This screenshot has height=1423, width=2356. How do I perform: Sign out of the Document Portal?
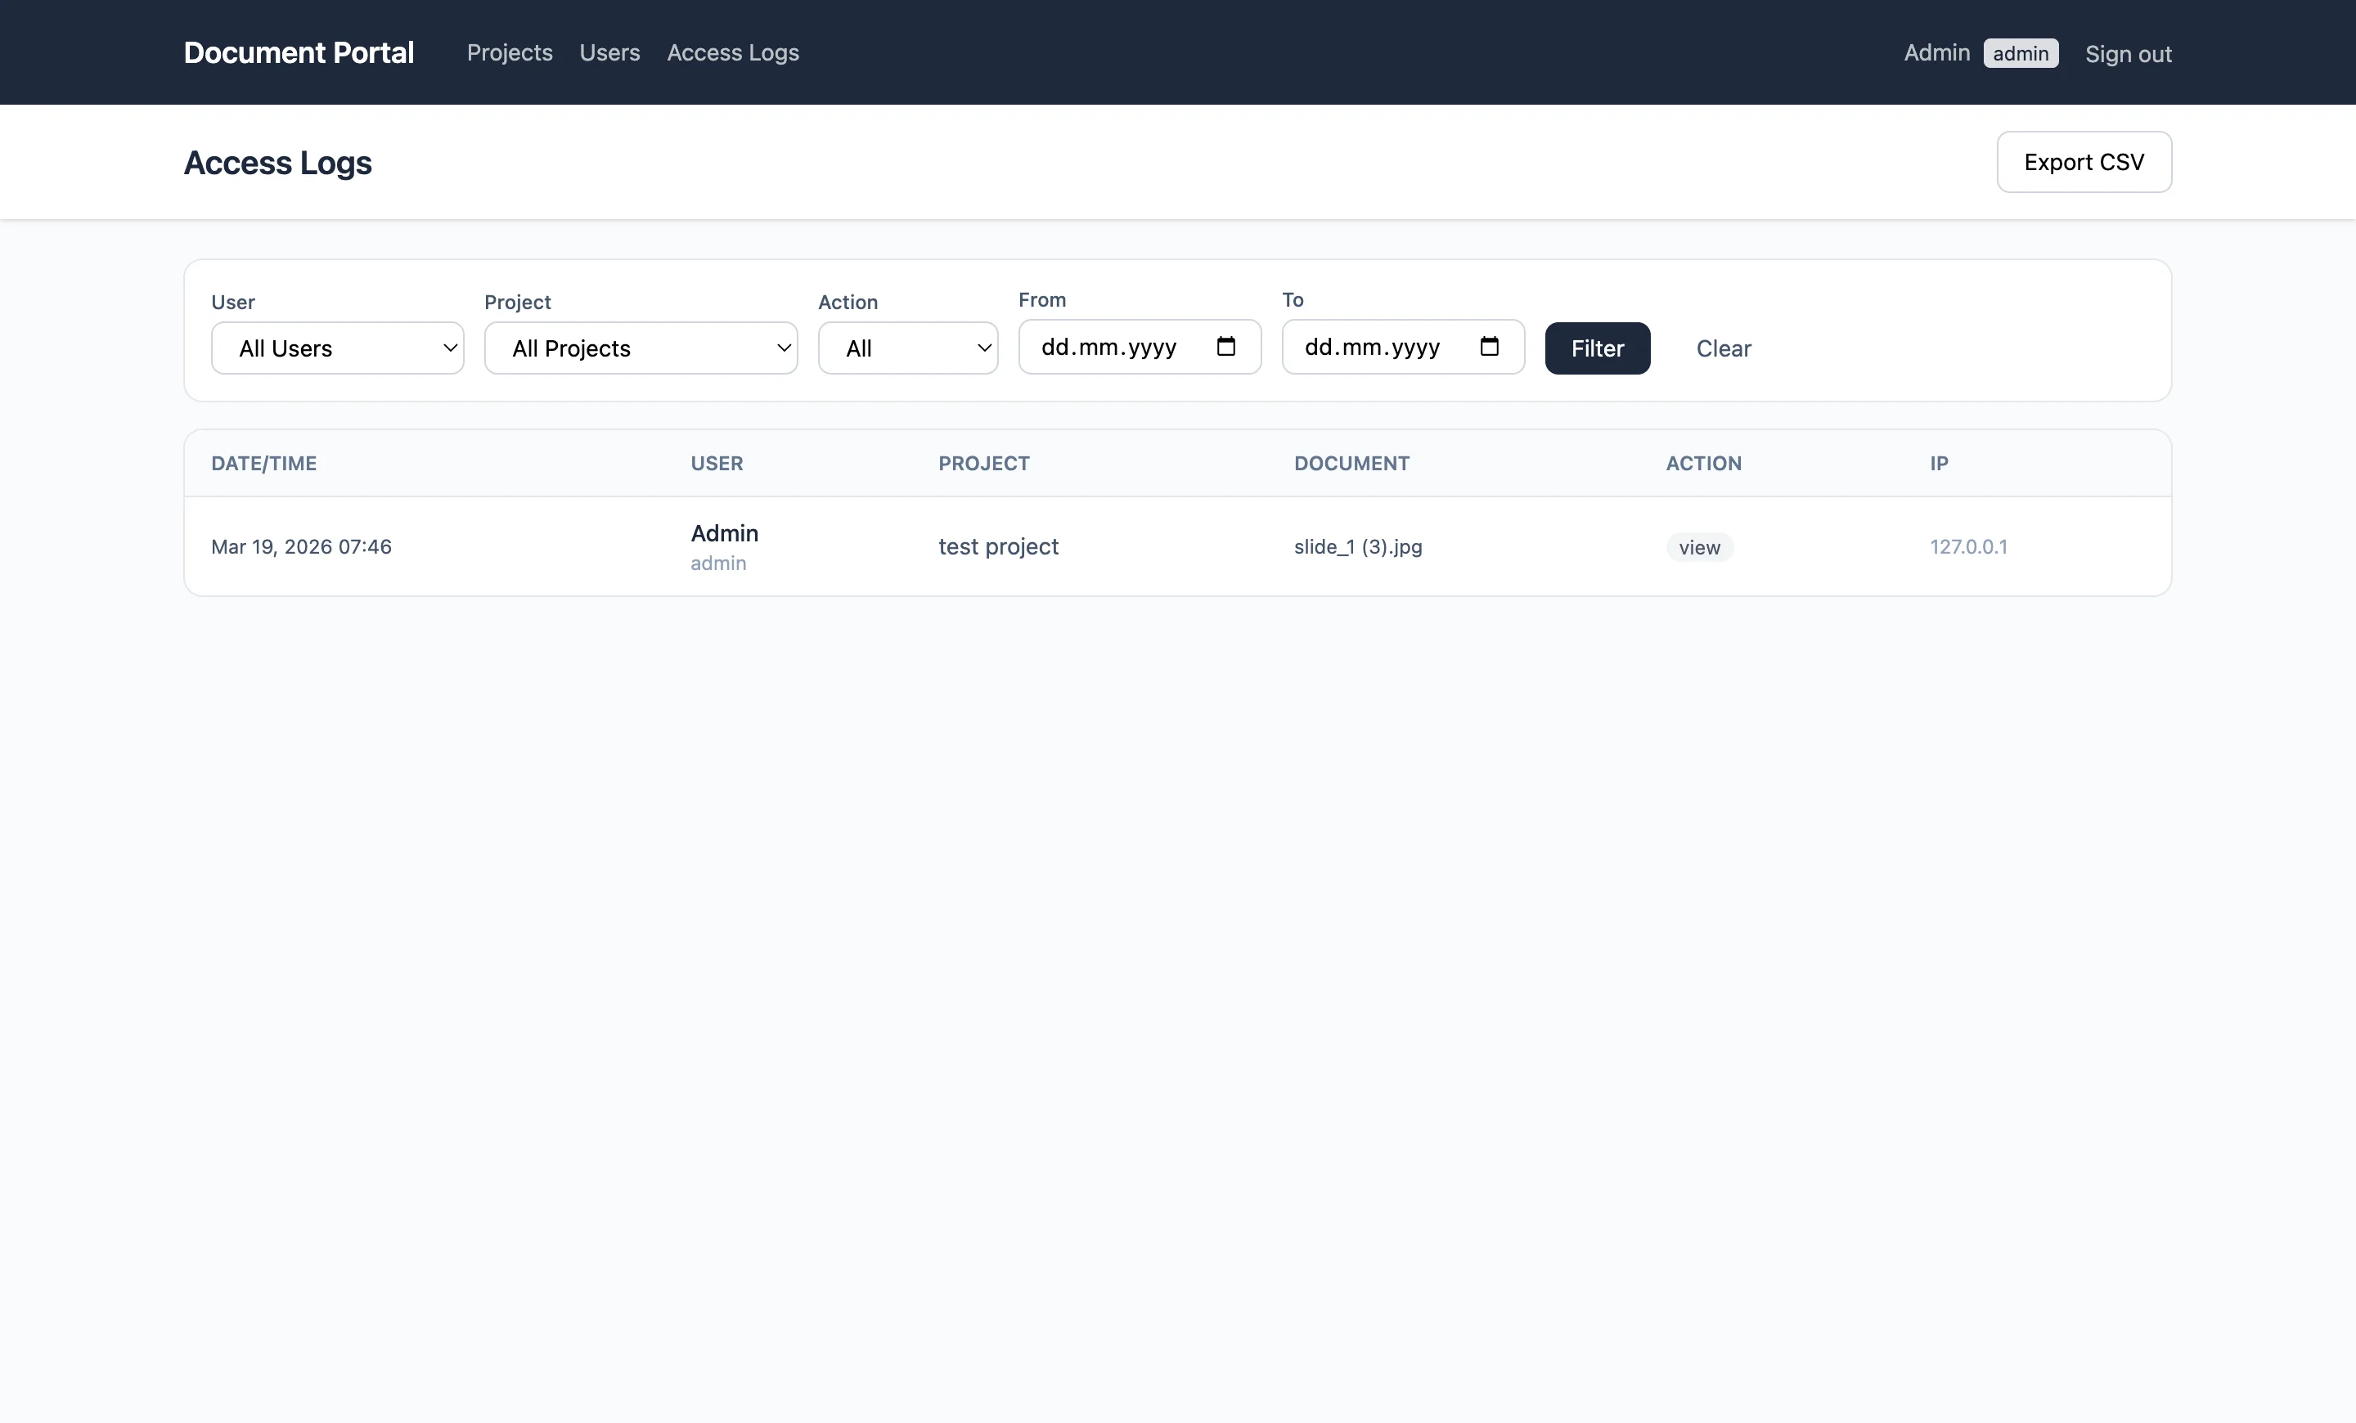[2129, 53]
